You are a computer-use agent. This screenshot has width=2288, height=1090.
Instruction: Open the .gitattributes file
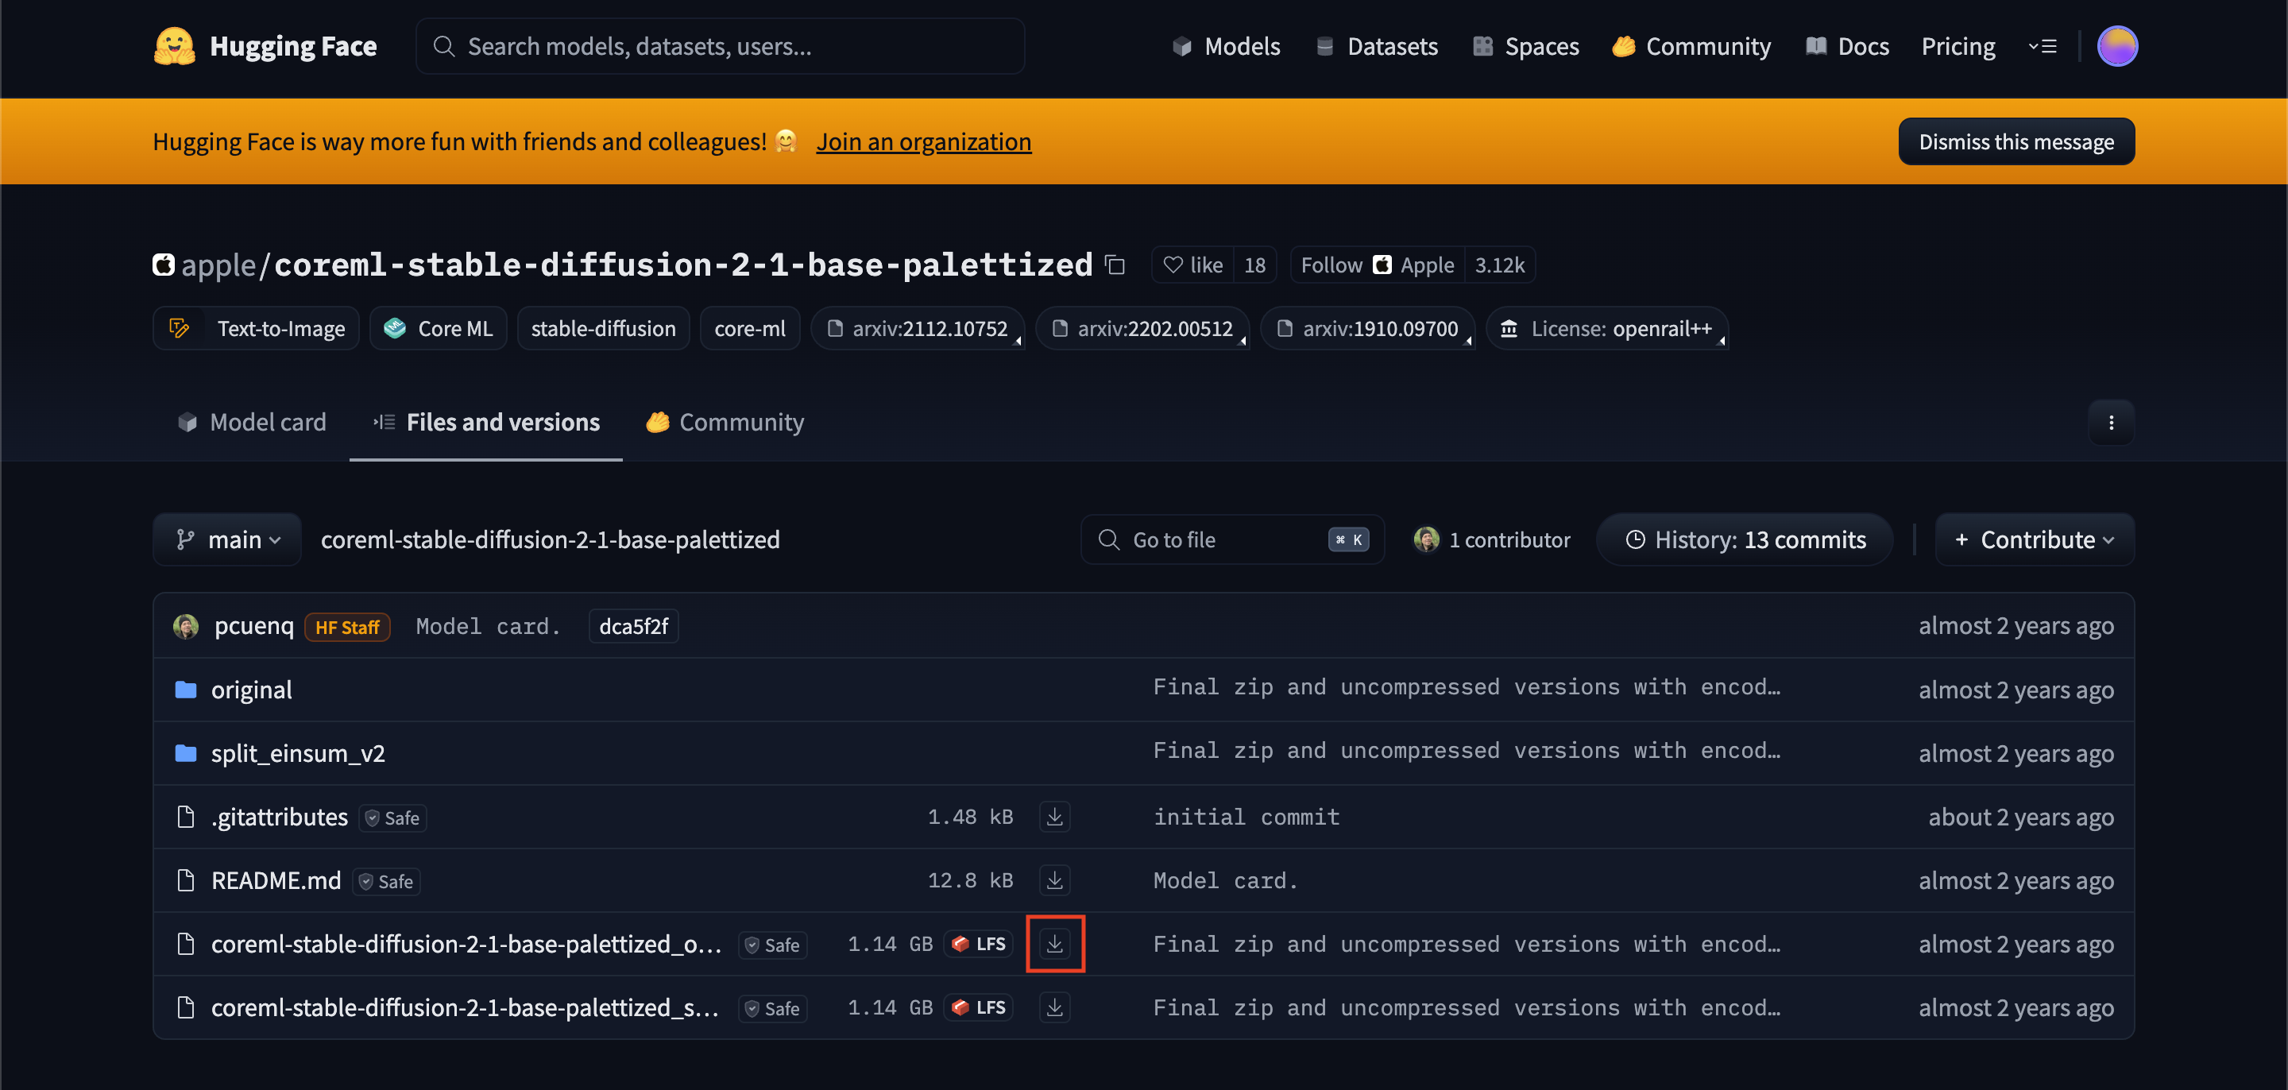pos(279,817)
